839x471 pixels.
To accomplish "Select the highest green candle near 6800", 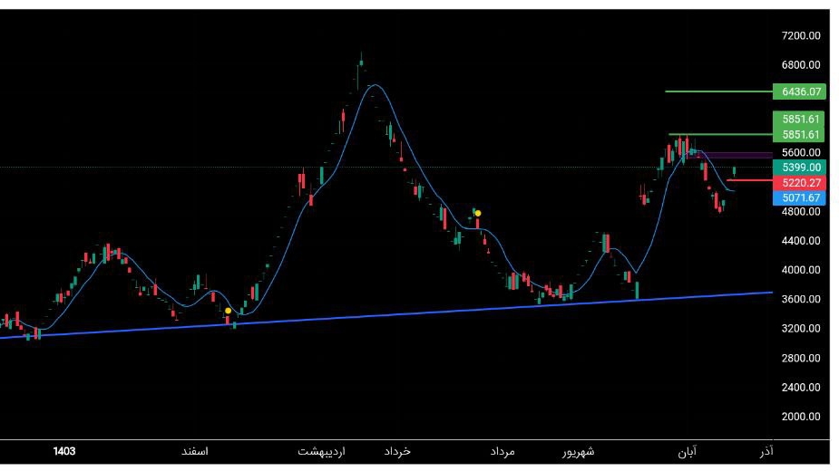I will pos(361,62).
